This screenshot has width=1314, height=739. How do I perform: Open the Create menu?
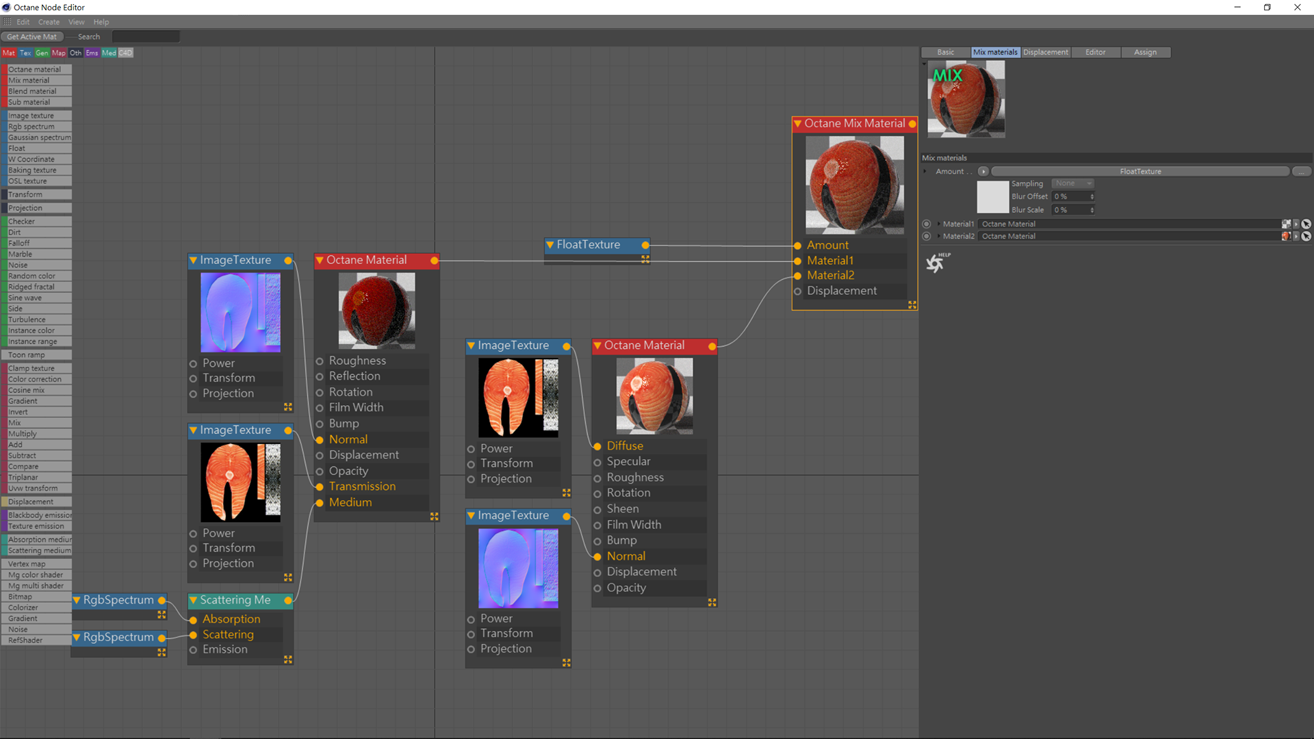pyautogui.click(x=49, y=22)
